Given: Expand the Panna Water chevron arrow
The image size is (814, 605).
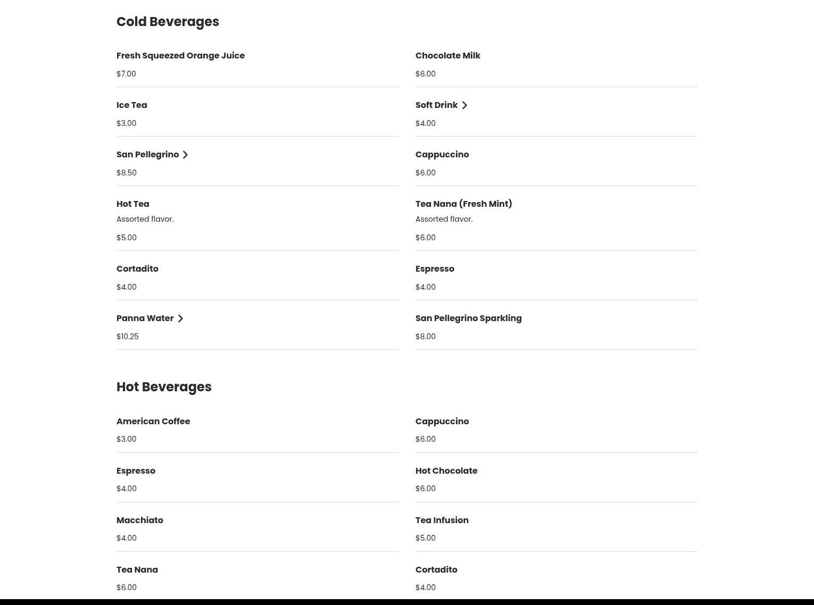Looking at the screenshot, I should [x=180, y=318].
